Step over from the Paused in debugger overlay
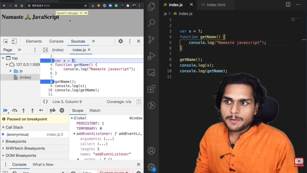Viewport: 307px width, 173px height. (86, 13)
